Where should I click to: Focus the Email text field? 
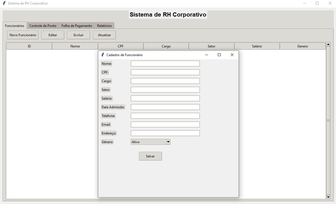point(165,125)
